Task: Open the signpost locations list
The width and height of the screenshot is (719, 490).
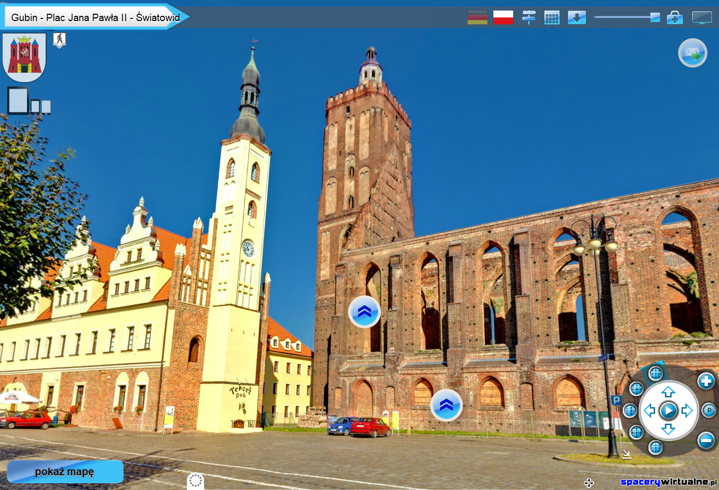Action: click(528, 17)
